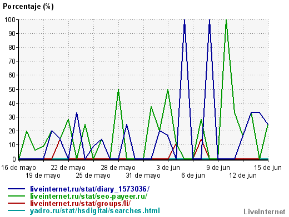289x217 pixels.
Task: Click the '15 de jun' date label
Action: tap(268, 168)
